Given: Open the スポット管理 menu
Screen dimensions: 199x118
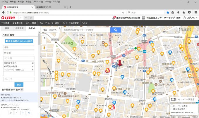Looking at the screenshot, I should [x=31, y=23].
